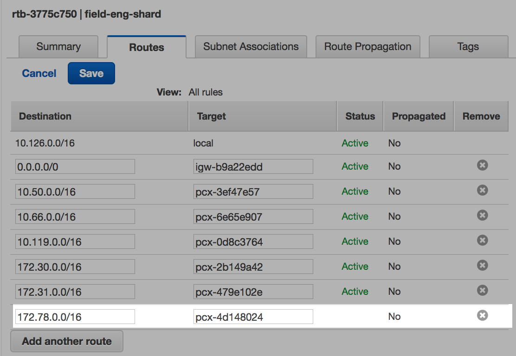516x356 pixels.
Task: Click the igw-b9a22edd target field
Action: pyautogui.click(x=253, y=167)
